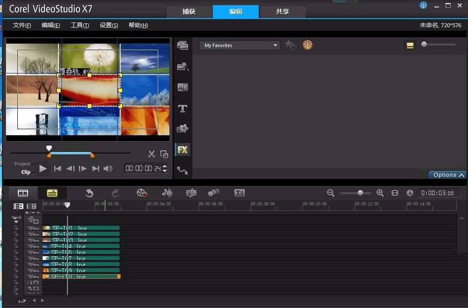Open the FX filter library
This screenshot has width=468, height=308.
coord(183,150)
